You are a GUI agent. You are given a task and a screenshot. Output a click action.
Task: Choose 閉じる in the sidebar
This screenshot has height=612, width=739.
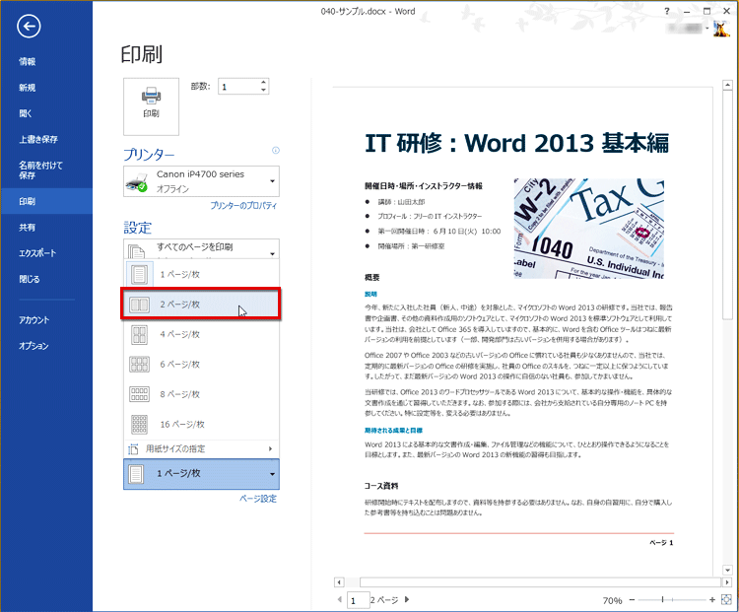(46, 279)
